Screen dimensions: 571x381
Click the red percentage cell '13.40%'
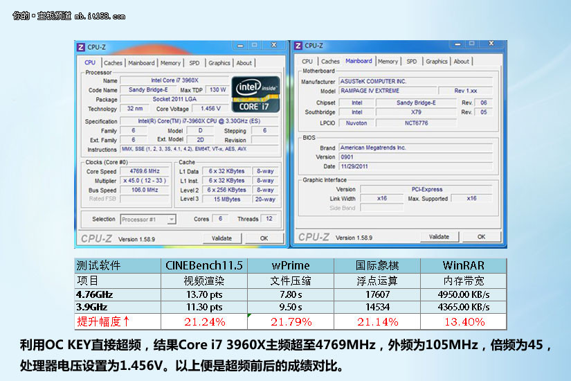464,322
